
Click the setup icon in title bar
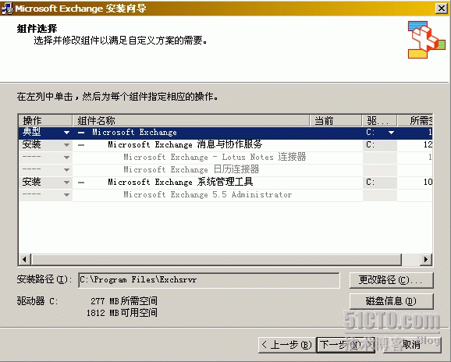pyautogui.click(x=7, y=9)
